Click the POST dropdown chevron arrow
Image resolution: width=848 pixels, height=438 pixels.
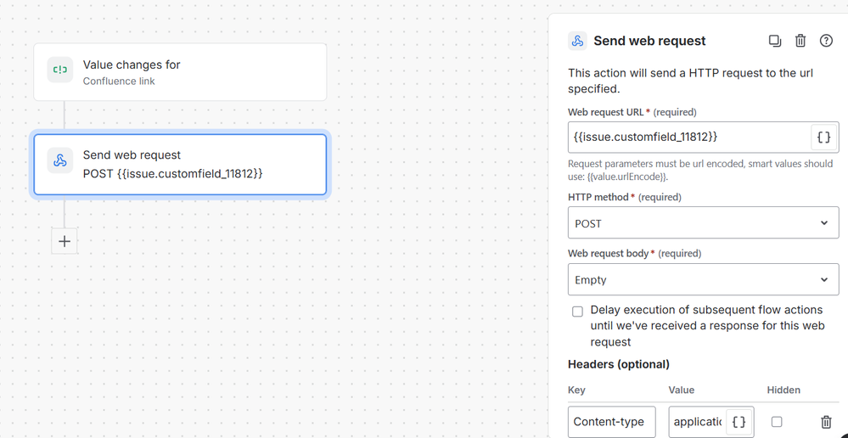tap(824, 222)
